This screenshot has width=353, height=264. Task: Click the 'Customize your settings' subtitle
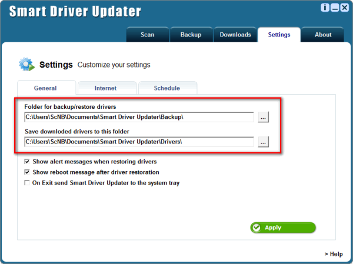tap(114, 65)
